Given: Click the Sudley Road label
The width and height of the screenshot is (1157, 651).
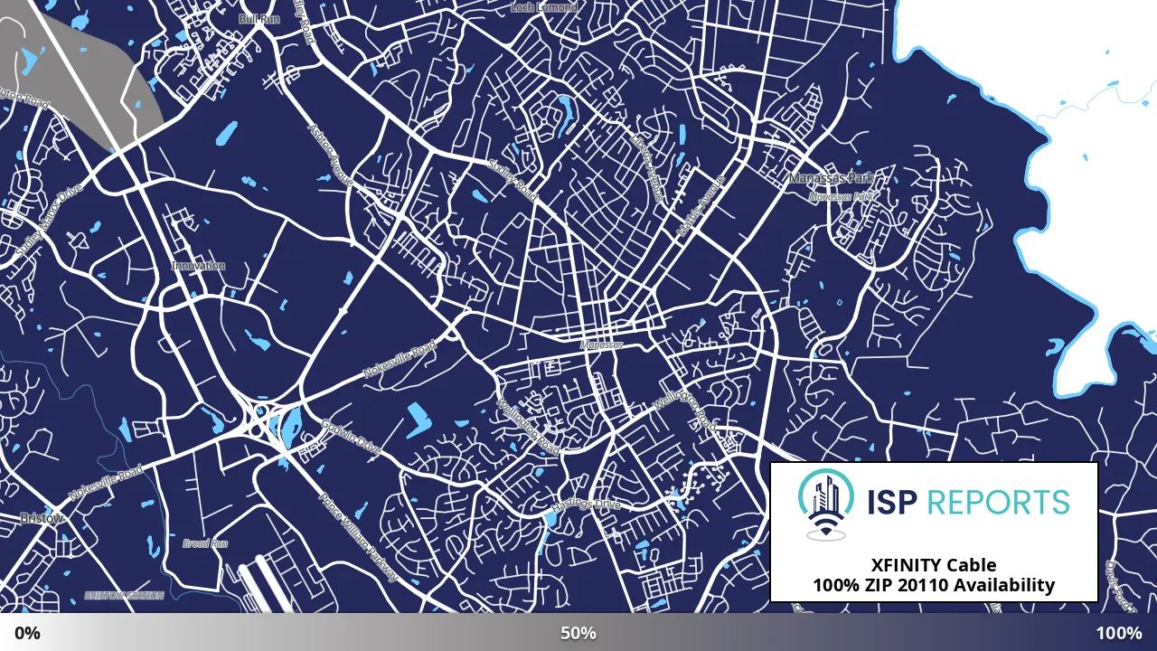Looking at the screenshot, I should point(513,181).
